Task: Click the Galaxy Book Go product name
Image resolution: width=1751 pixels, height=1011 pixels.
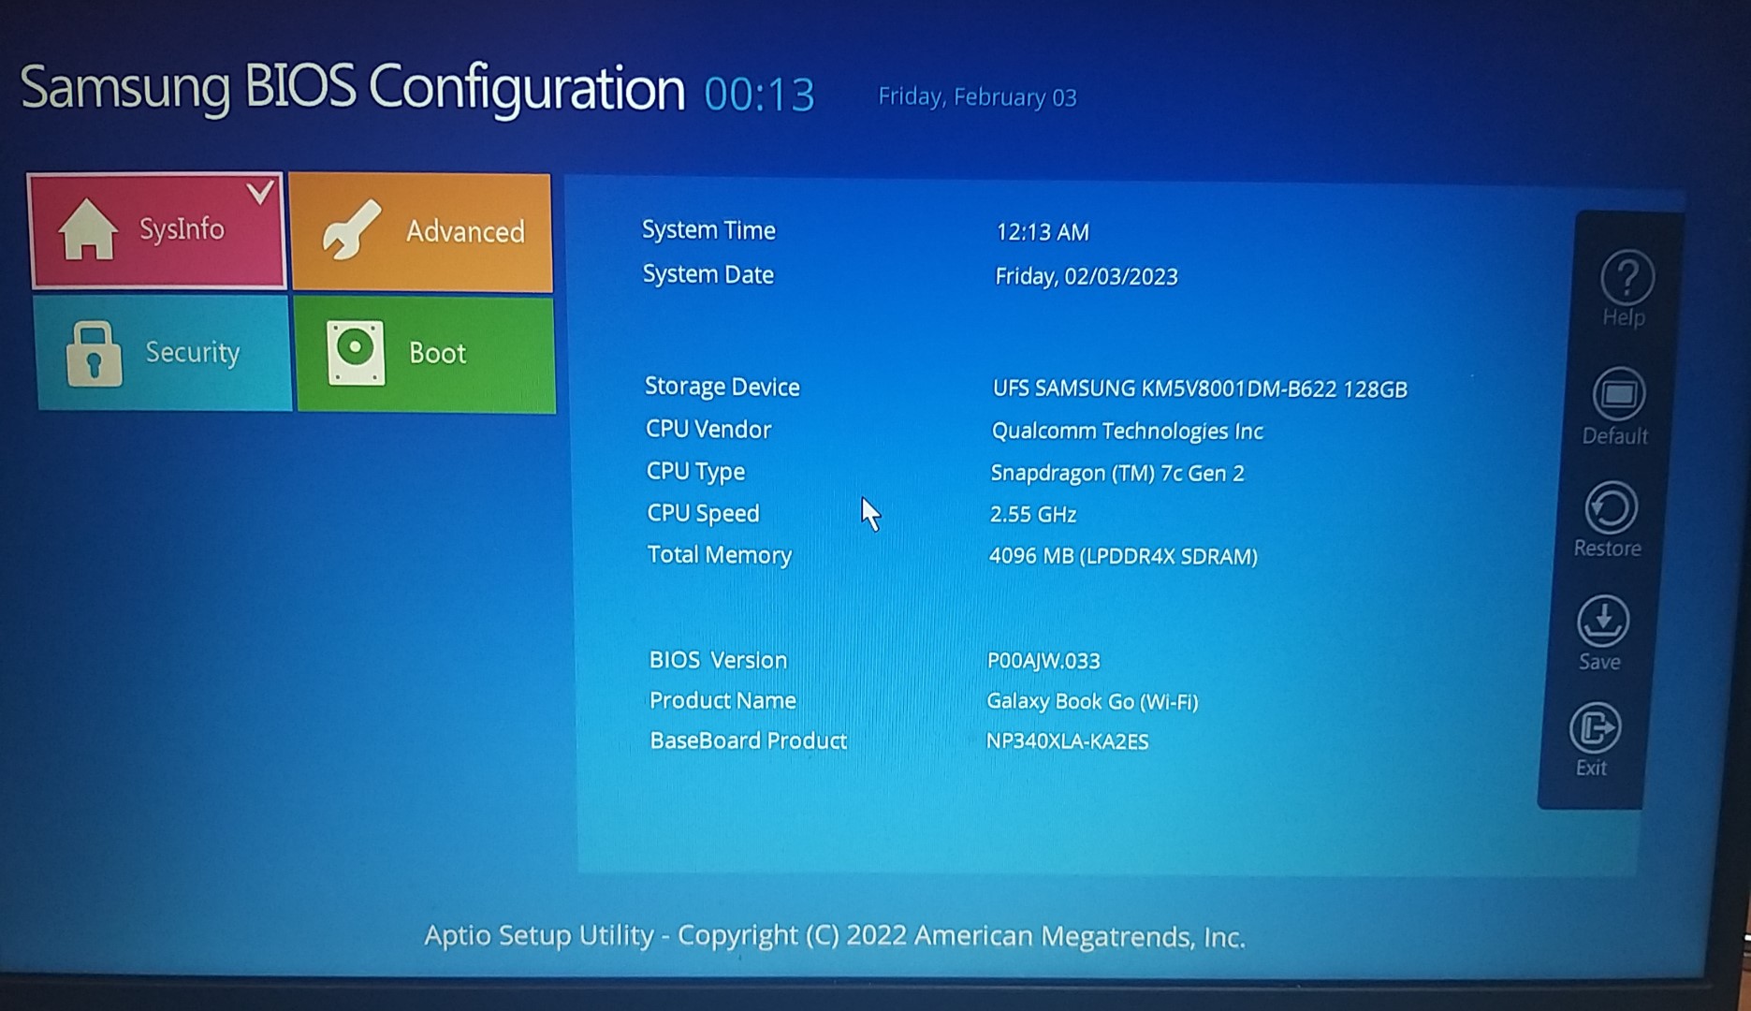Action: tap(1091, 702)
